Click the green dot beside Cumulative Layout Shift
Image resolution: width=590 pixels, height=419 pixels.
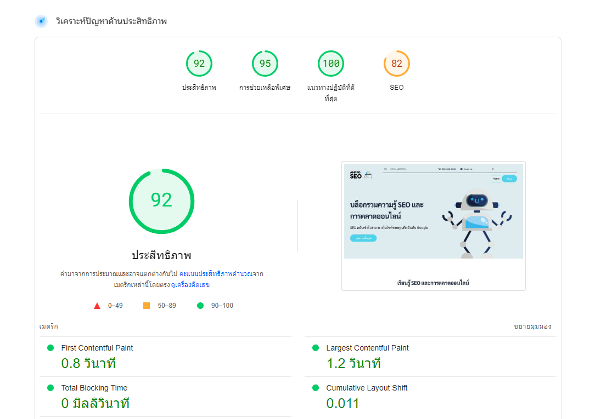[314, 388]
